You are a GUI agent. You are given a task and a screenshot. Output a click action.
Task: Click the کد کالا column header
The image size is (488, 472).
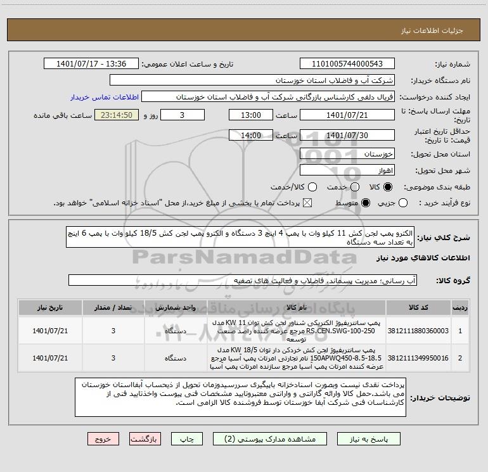tap(418, 307)
